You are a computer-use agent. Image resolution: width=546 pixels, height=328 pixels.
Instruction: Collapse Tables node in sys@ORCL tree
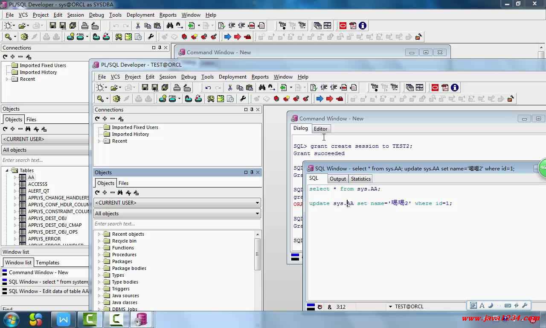(7, 170)
